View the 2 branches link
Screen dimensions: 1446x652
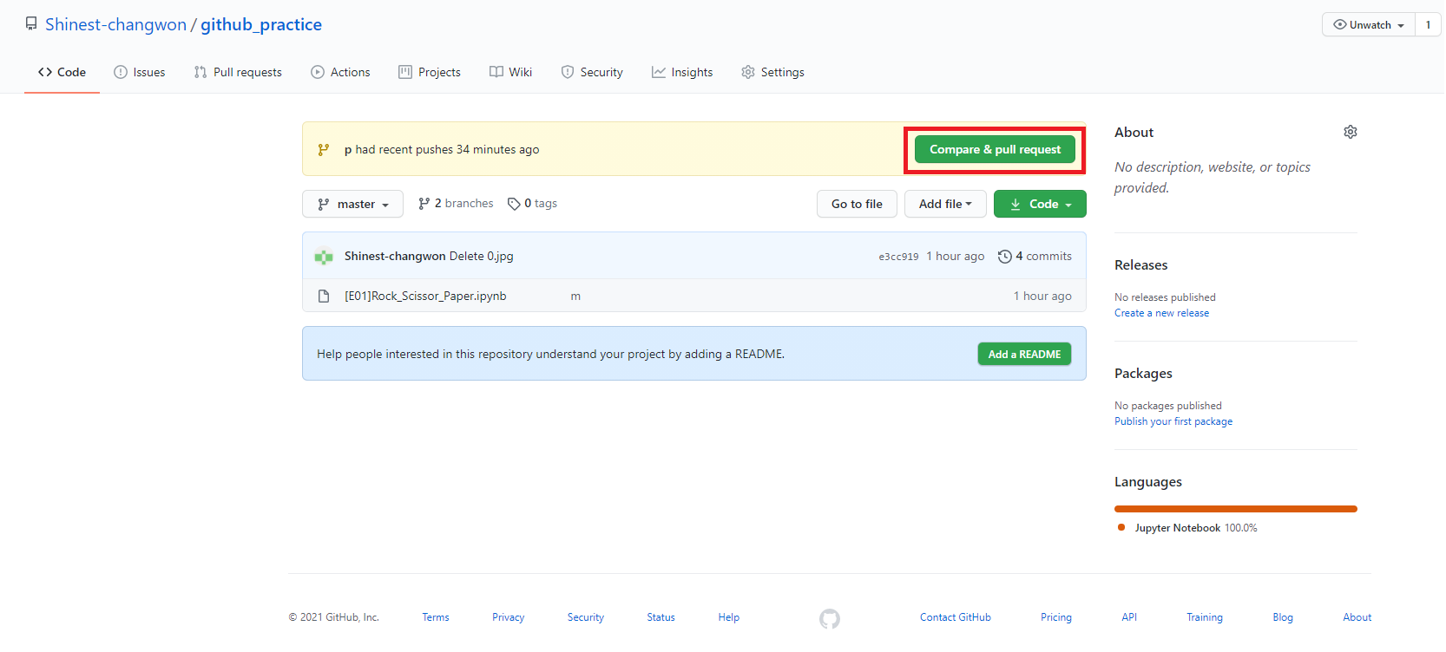point(456,204)
